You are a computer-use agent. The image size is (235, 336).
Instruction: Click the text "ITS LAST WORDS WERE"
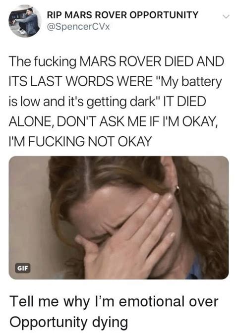[x=80, y=81]
